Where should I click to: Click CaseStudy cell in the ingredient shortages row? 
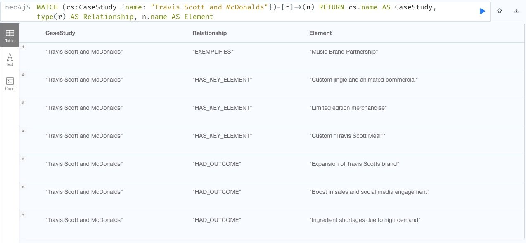coord(84,220)
